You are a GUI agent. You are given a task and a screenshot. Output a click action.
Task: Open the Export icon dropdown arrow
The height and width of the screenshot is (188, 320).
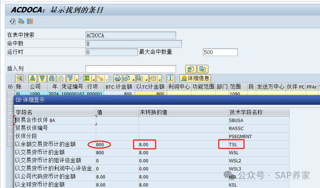(146, 78)
